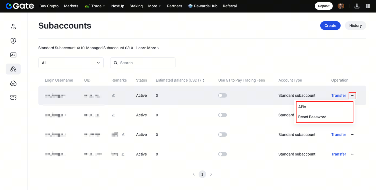376x190 pixels.
Task: Toggle GT fee payment for first subaccount
Action: [x=222, y=95]
